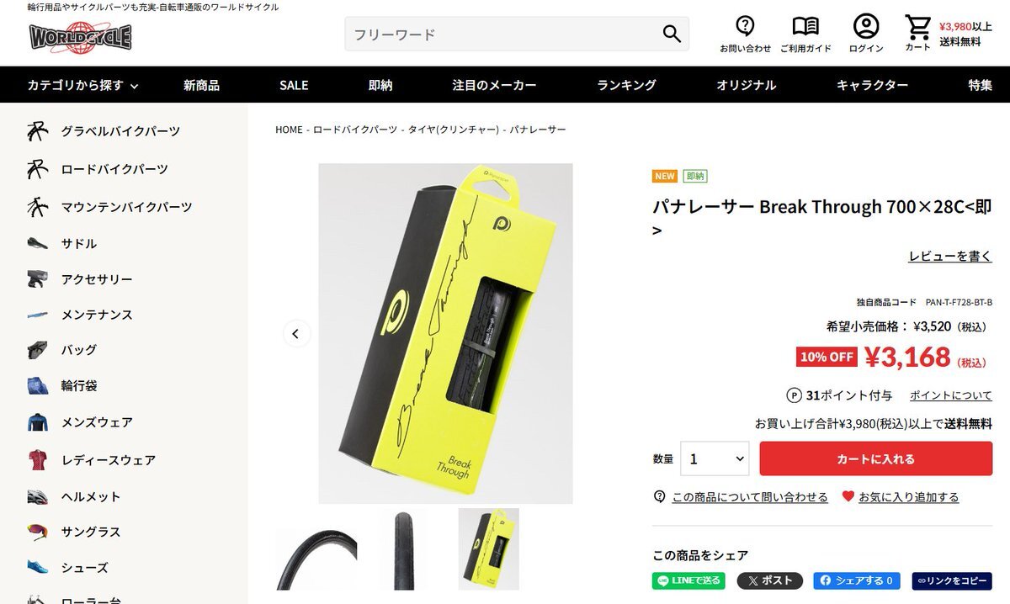Viewport: 1010px width, 604px height.
Task: Click the ログイン user icon
Action: click(x=866, y=26)
